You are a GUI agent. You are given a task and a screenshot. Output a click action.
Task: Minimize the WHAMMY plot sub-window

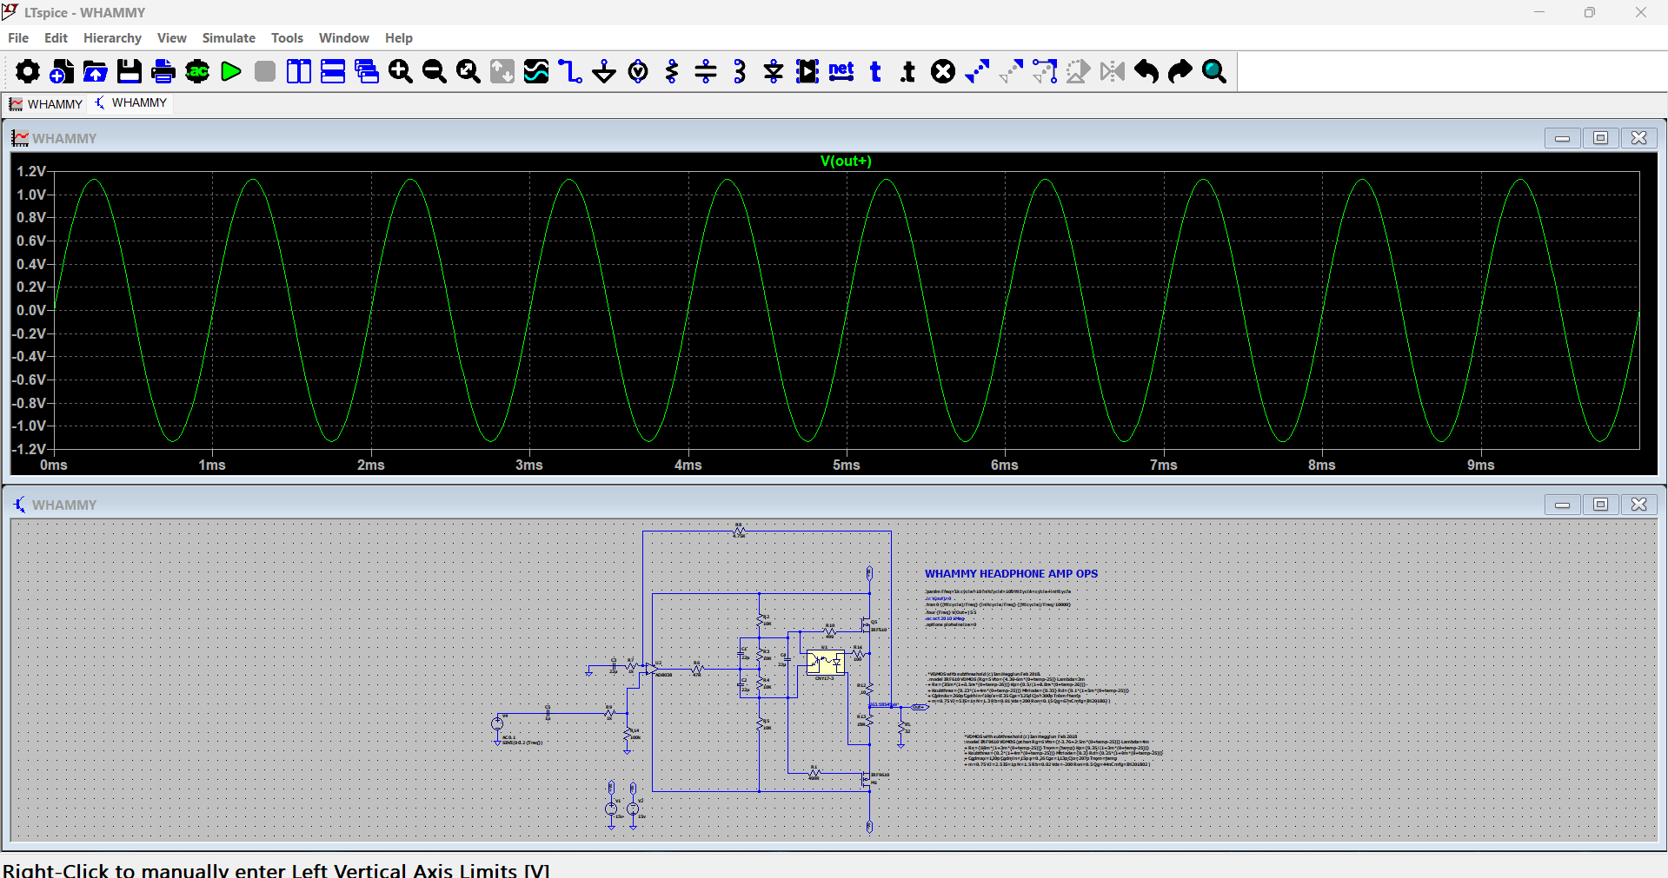(x=1562, y=138)
